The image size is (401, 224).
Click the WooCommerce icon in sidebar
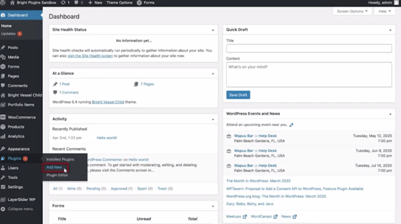tap(3, 117)
